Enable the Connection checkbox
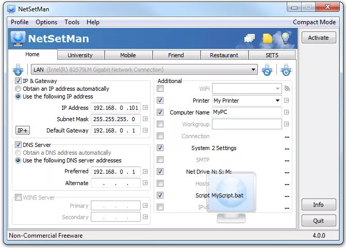Viewport: 346px width, 248px height. coord(160,136)
